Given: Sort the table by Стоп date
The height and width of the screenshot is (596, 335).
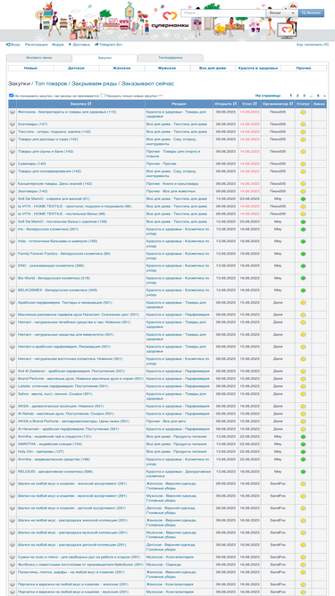Looking at the screenshot, I should click(249, 104).
